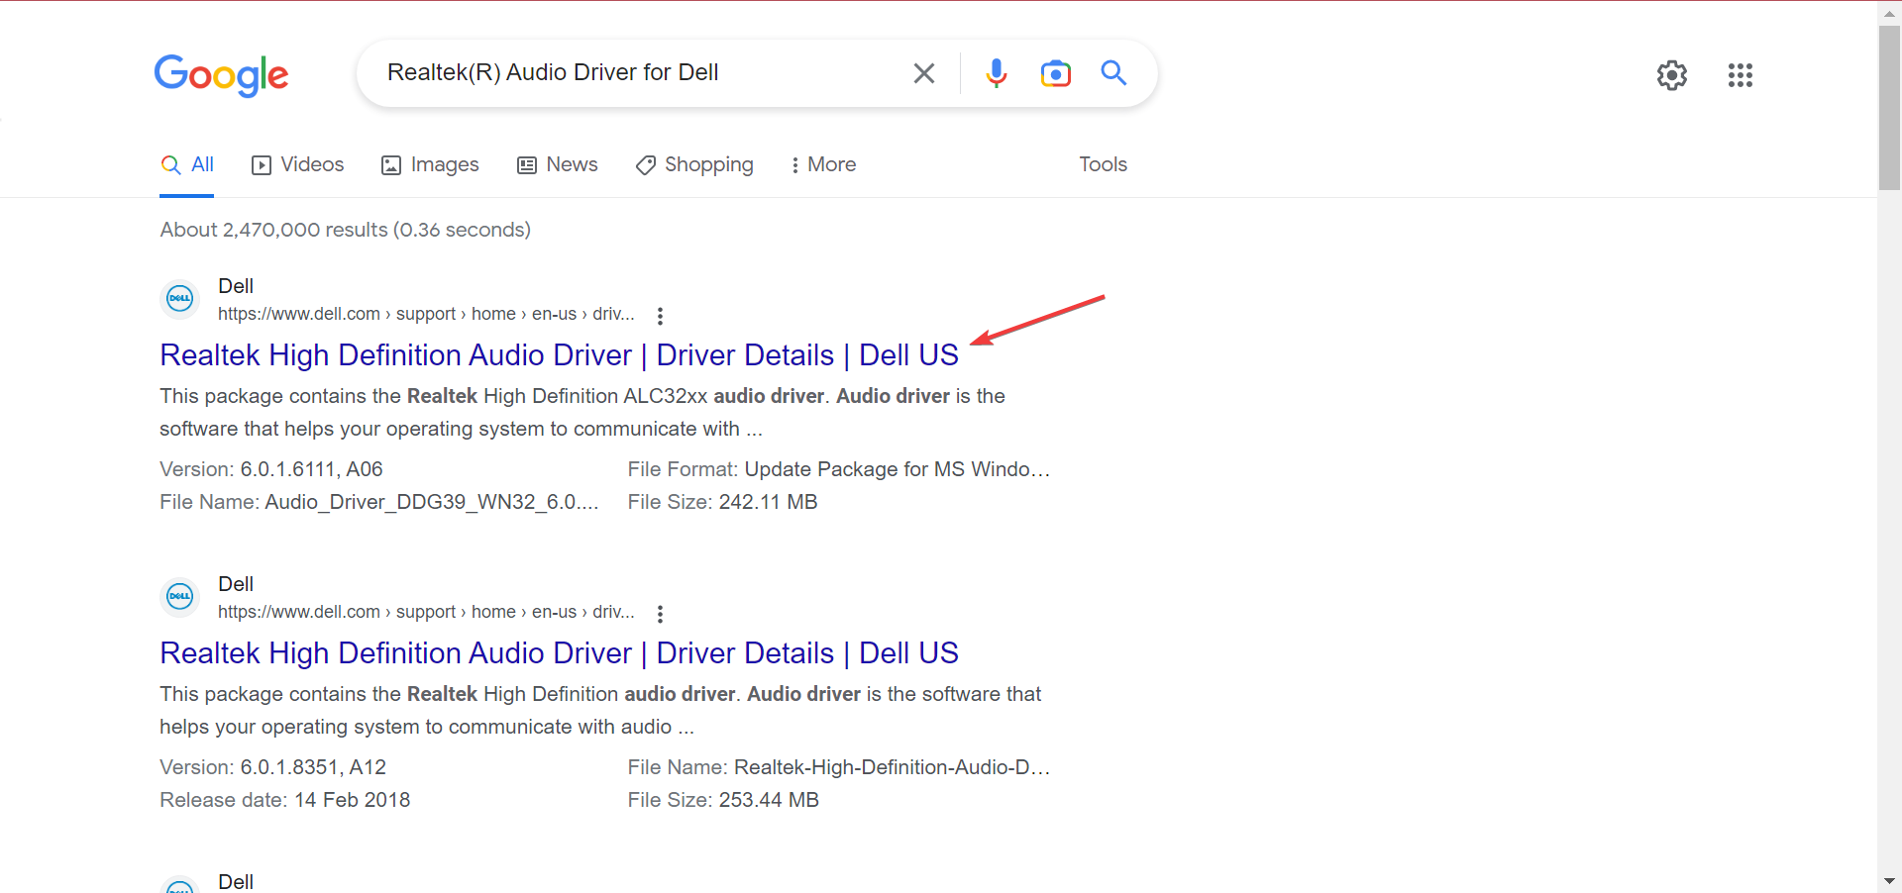Click the first result's dell.com URL breadcrumb
The image size is (1902, 893).
[426, 314]
